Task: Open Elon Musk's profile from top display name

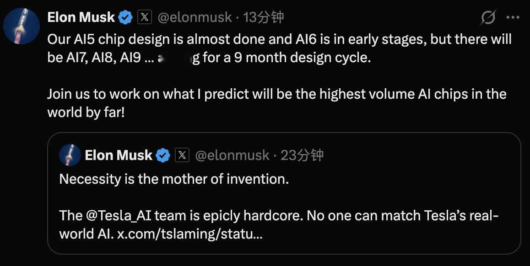Action: click(81, 17)
